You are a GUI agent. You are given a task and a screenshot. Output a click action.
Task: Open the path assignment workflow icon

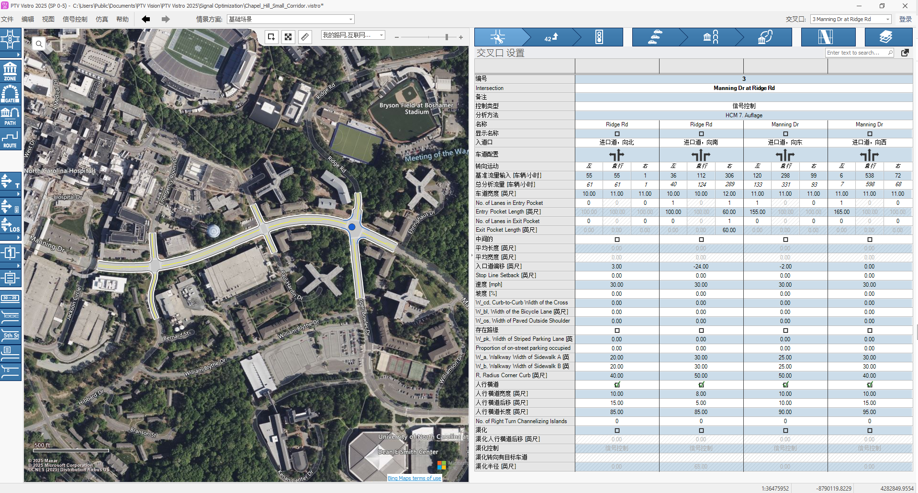[x=765, y=37]
